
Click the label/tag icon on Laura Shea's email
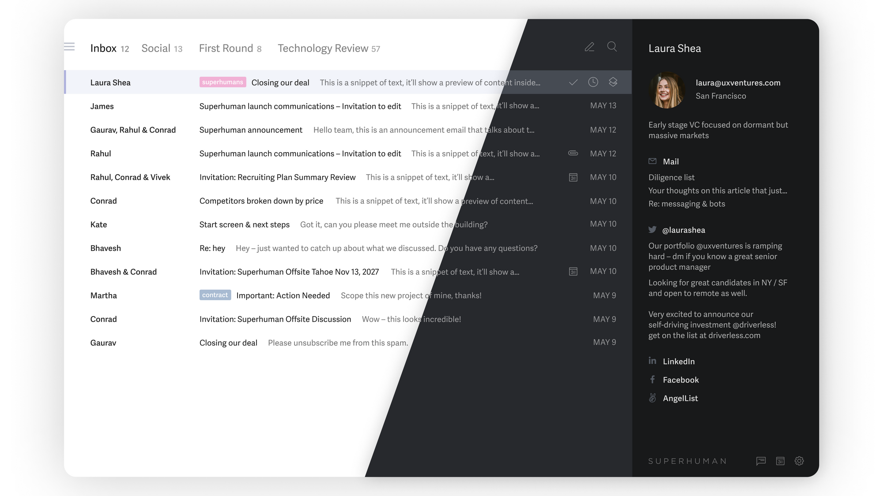(x=612, y=82)
